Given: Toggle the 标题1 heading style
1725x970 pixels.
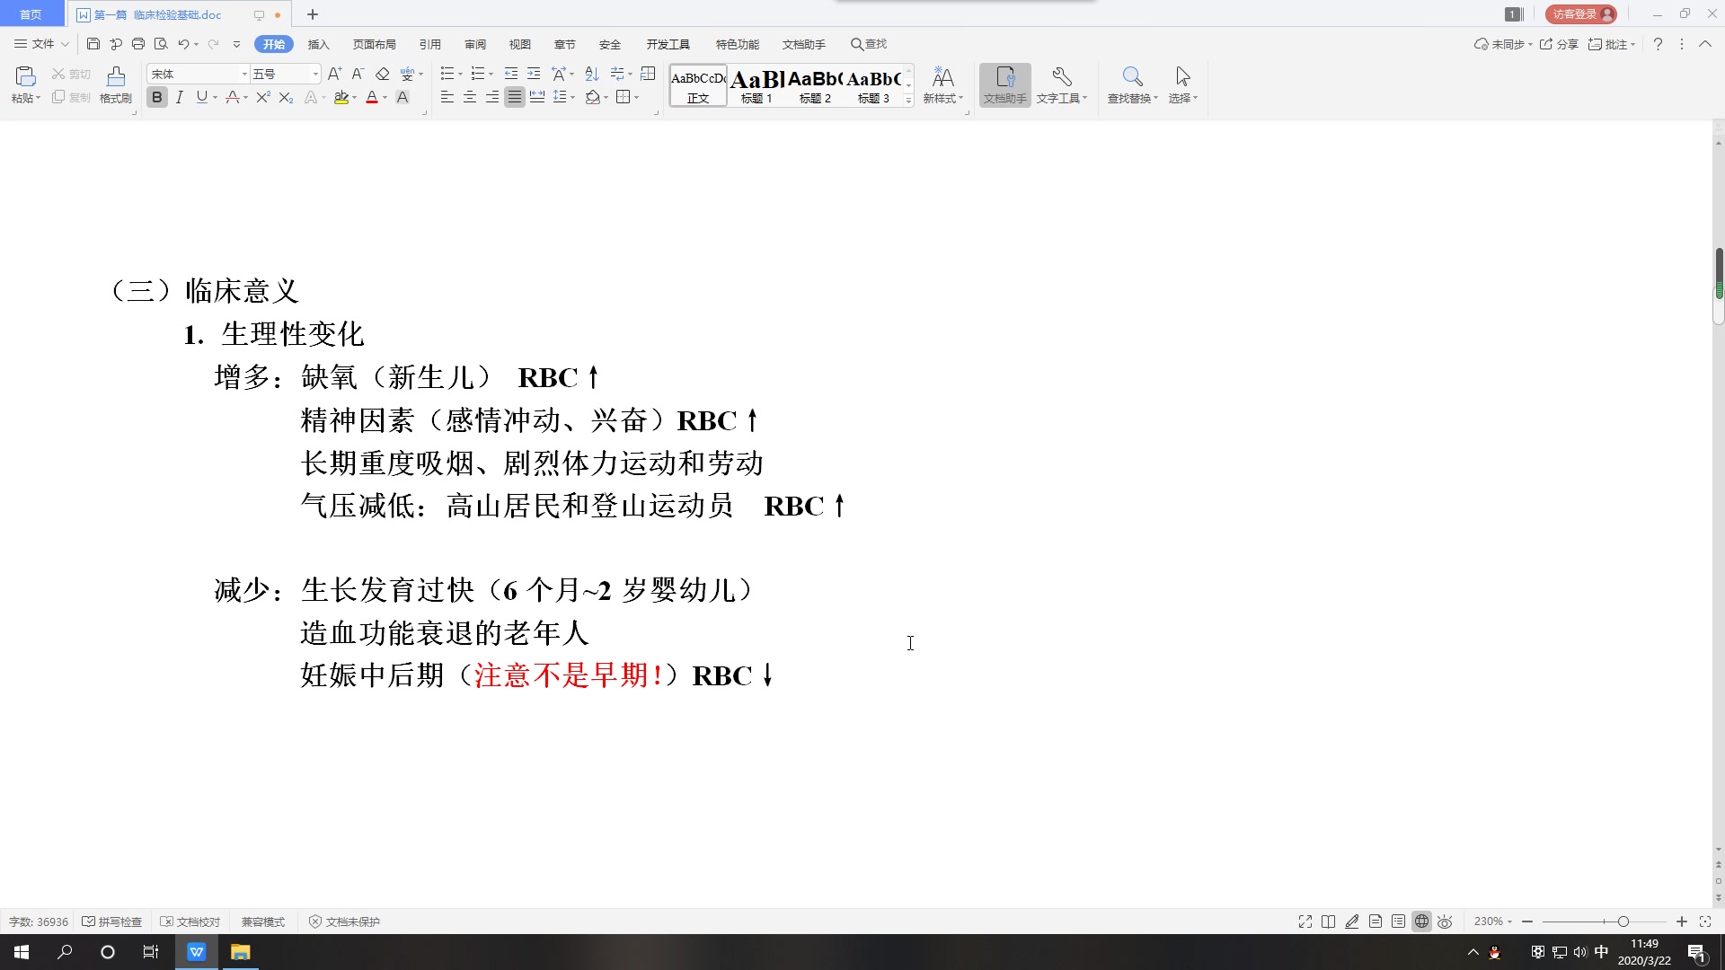Looking at the screenshot, I should pyautogui.click(x=755, y=84).
